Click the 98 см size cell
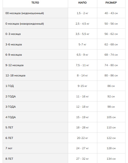The height and width of the screenshot is (163, 128). tap(111, 107)
